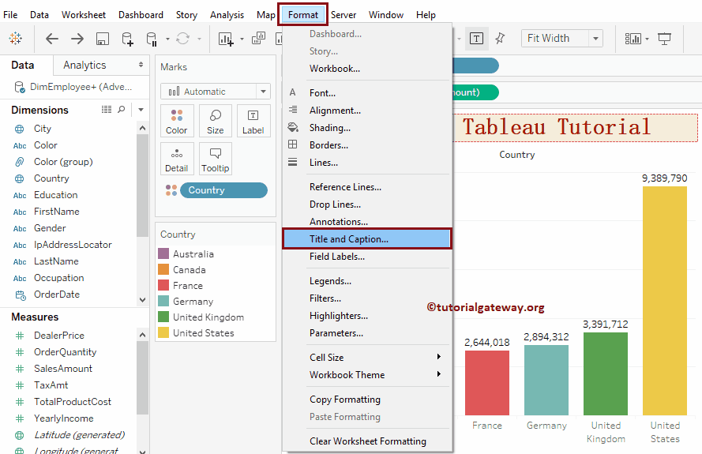Click the search magnifier icon in Dimensions

pos(122,110)
